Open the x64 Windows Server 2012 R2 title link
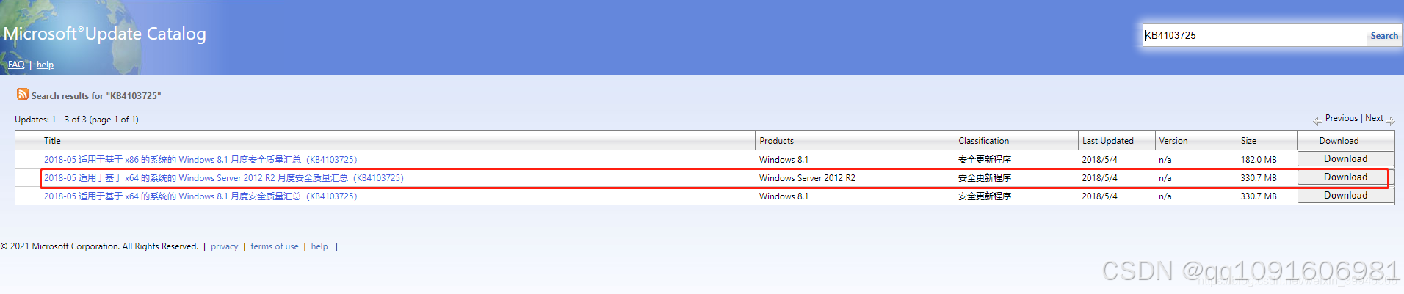This screenshot has width=1404, height=294. click(224, 178)
